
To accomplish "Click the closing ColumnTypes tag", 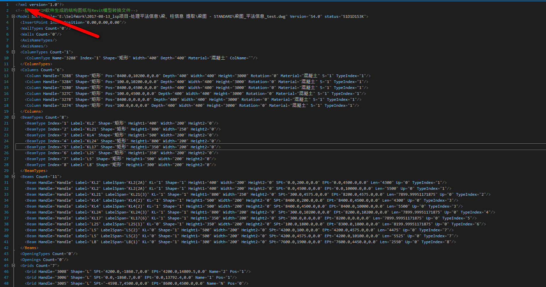I will pyautogui.click(x=36, y=64).
